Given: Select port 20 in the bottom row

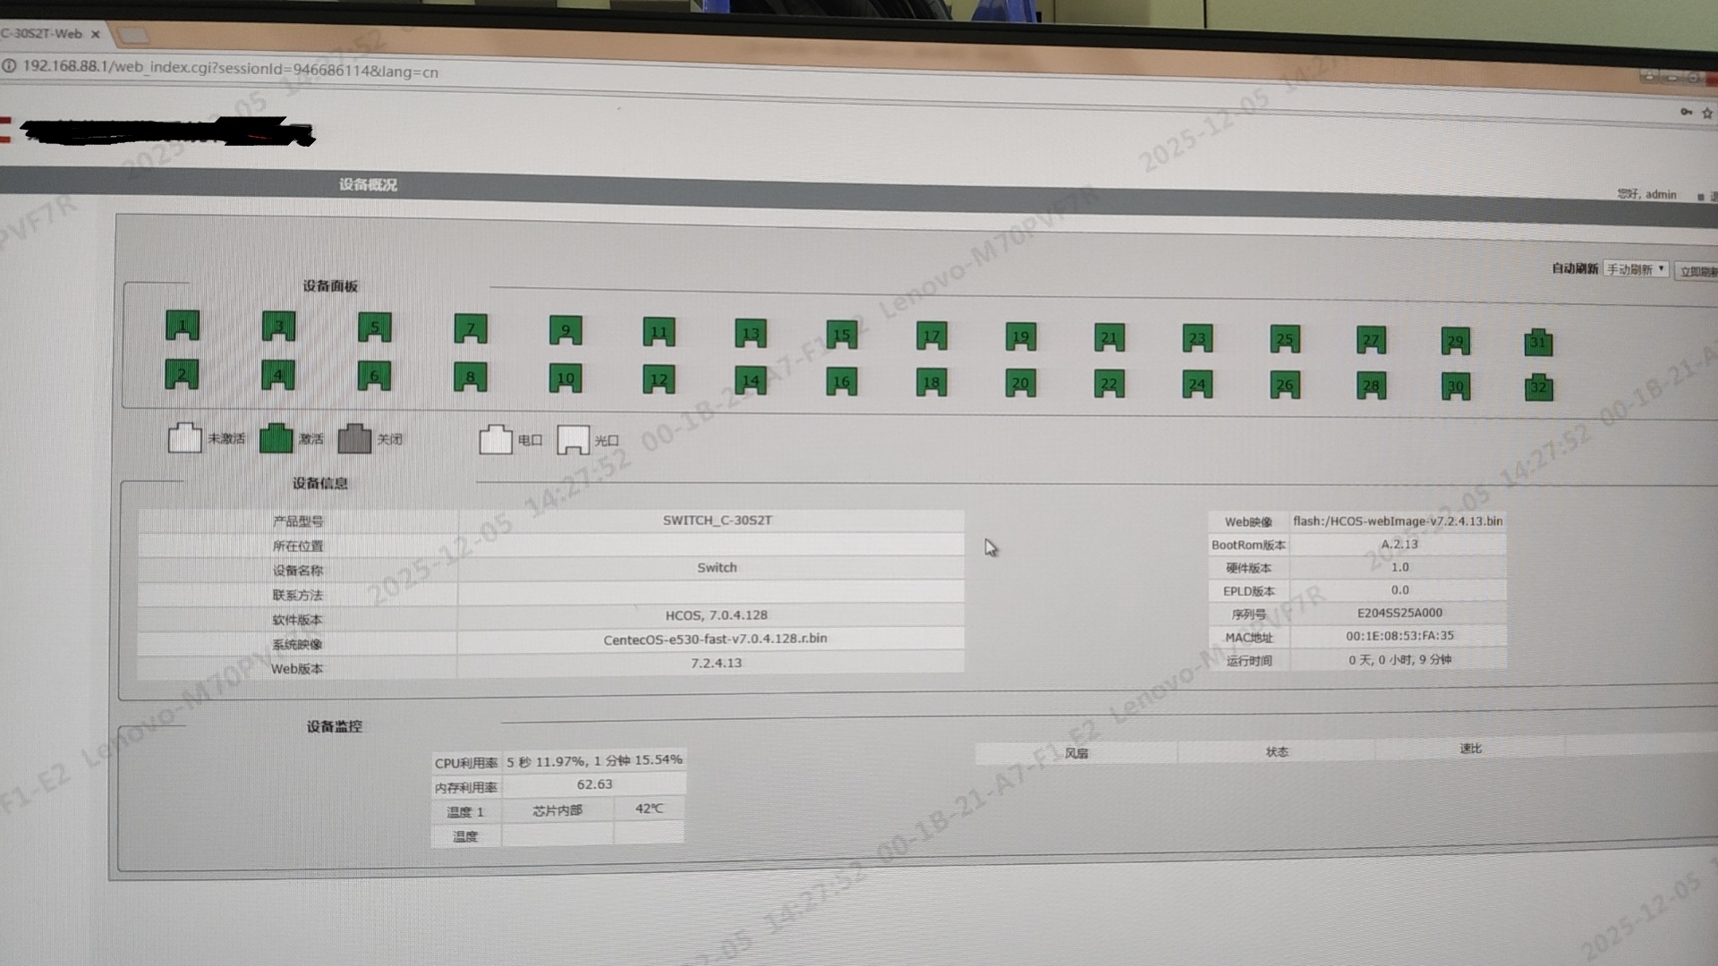Looking at the screenshot, I should click(1020, 383).
